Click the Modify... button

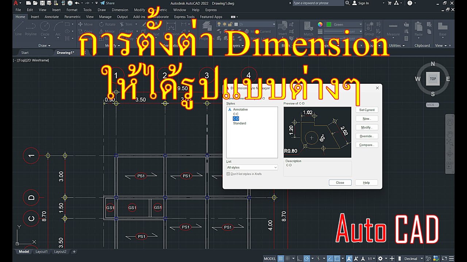367,127
